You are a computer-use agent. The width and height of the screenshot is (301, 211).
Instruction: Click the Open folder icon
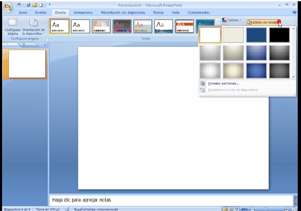pos(35,5)
